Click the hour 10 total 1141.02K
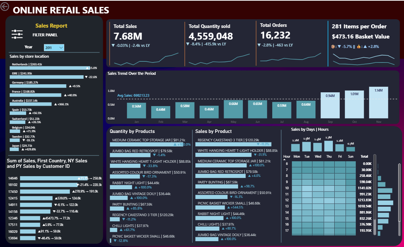The image size is (404, 247). 365,188
